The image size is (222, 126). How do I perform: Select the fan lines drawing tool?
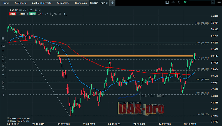click(3, 70)
